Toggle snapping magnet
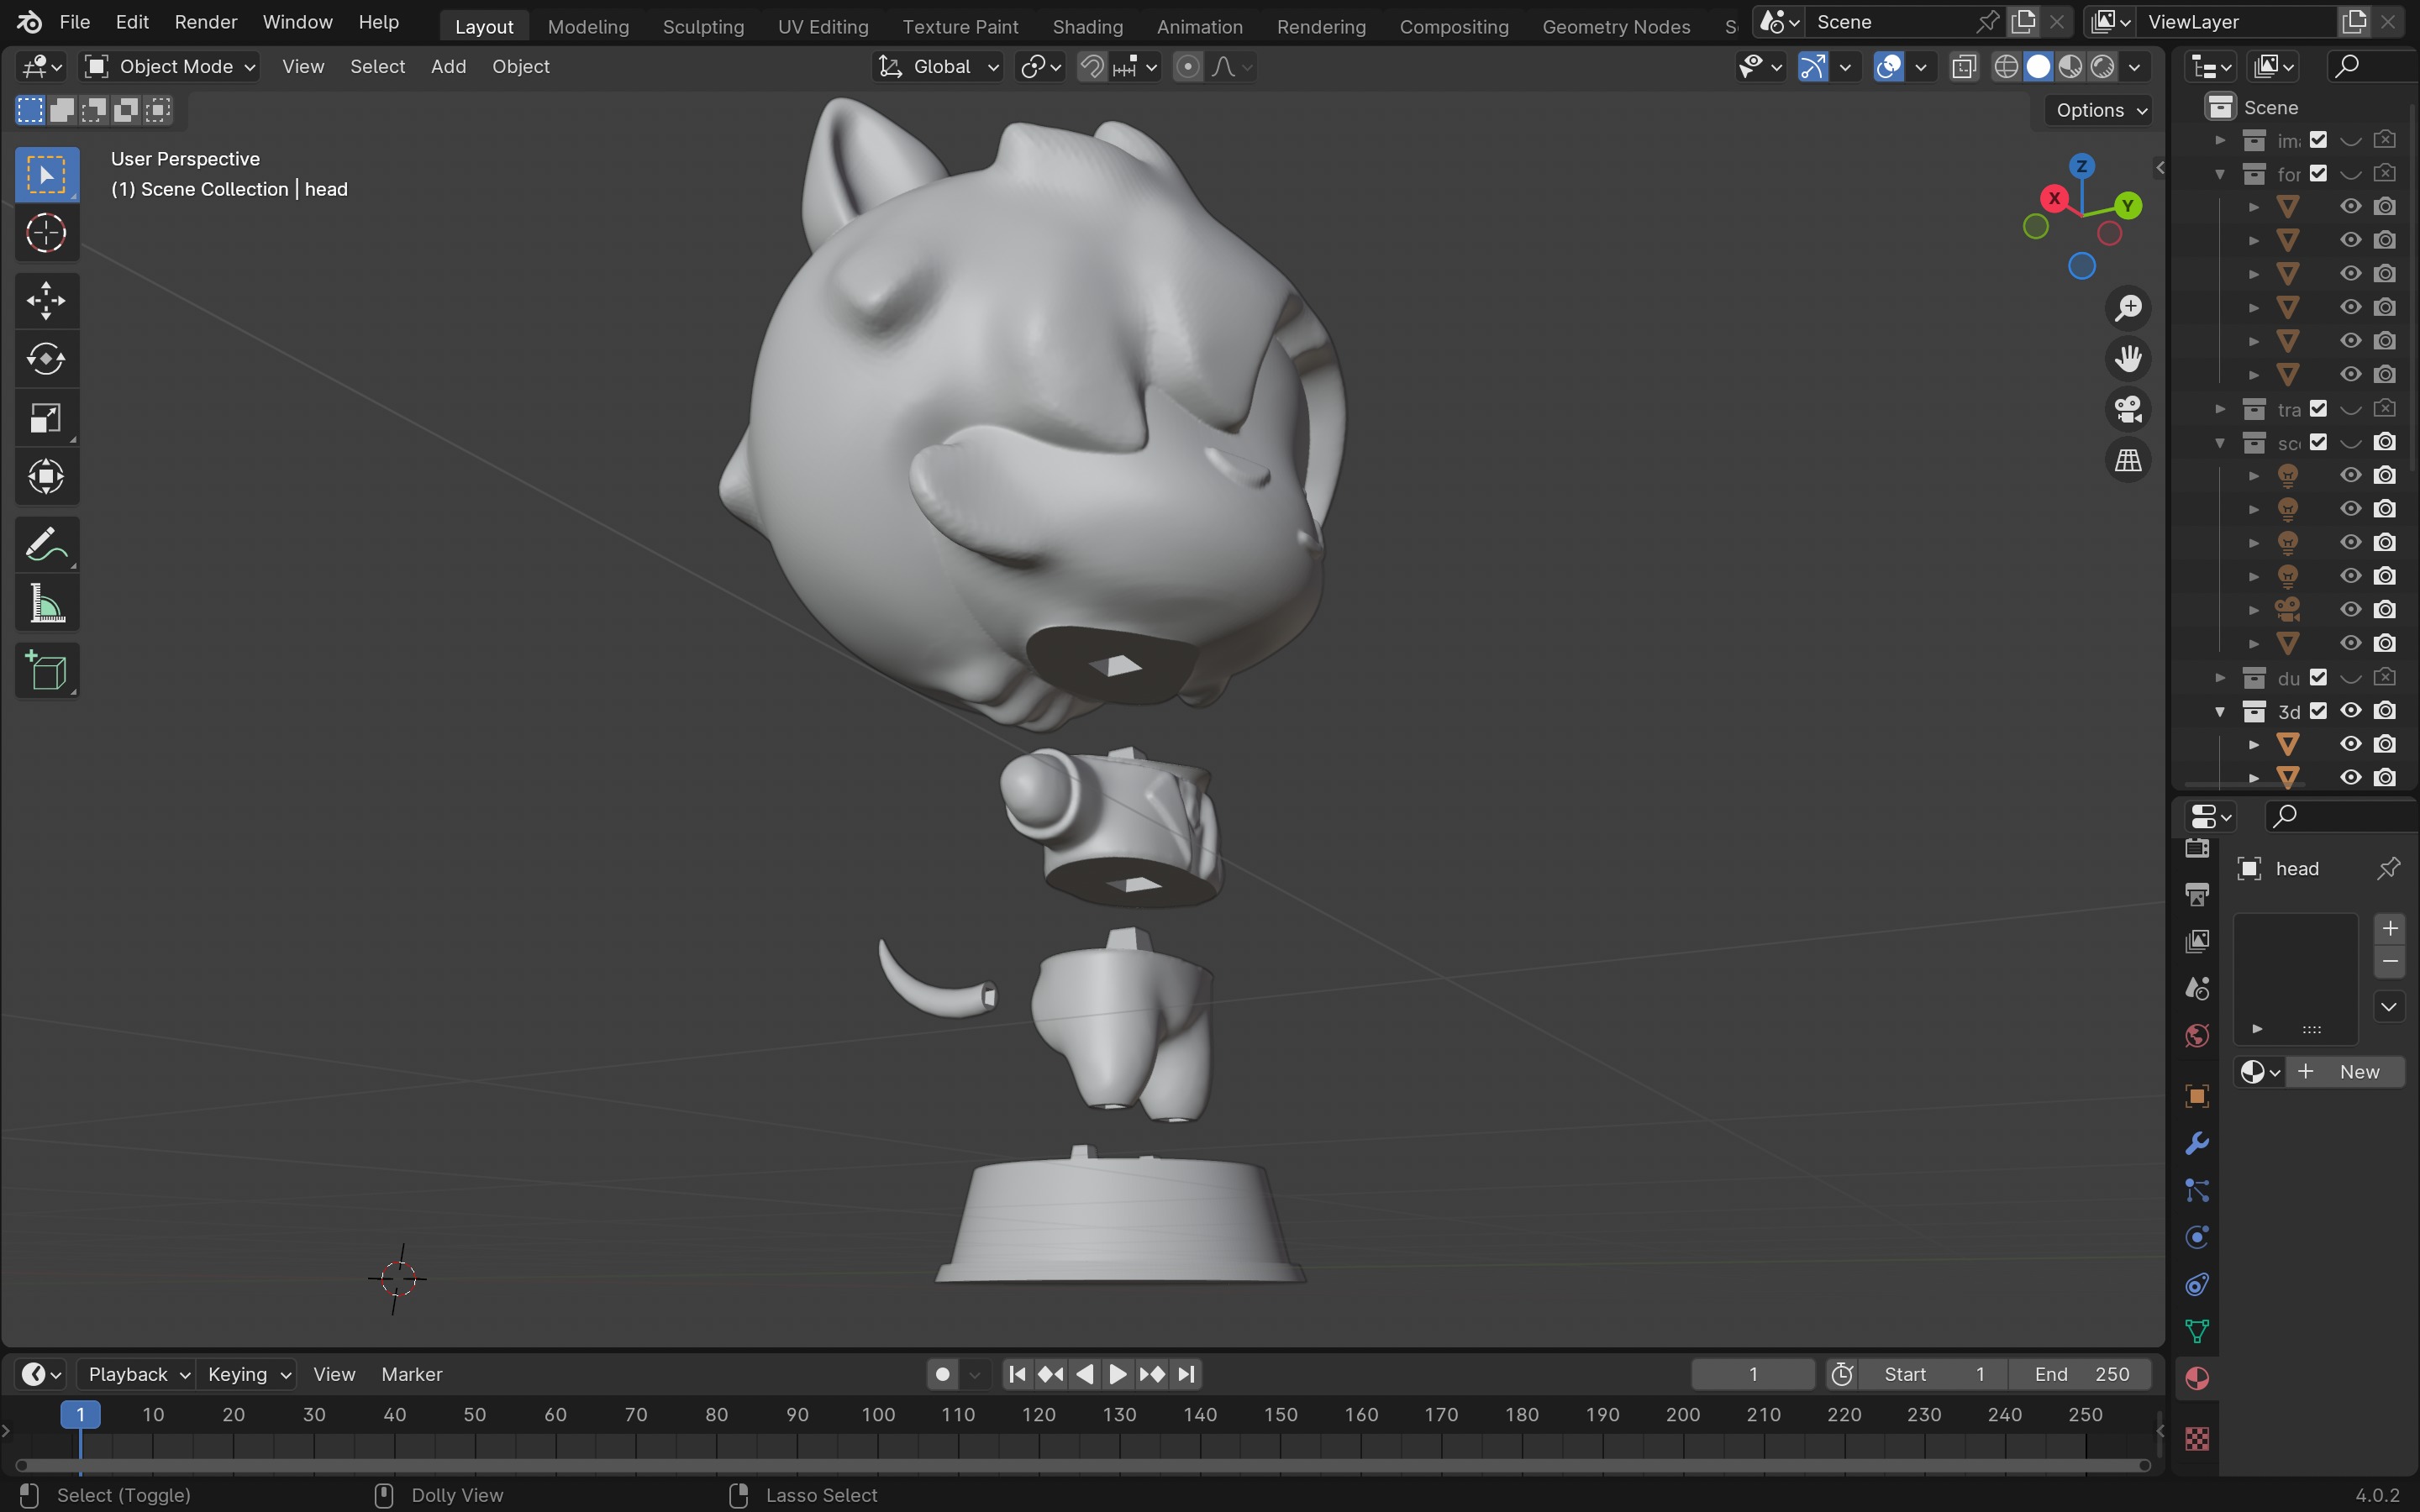Screen dimensions: 2420x1512 click(1092, 67)
